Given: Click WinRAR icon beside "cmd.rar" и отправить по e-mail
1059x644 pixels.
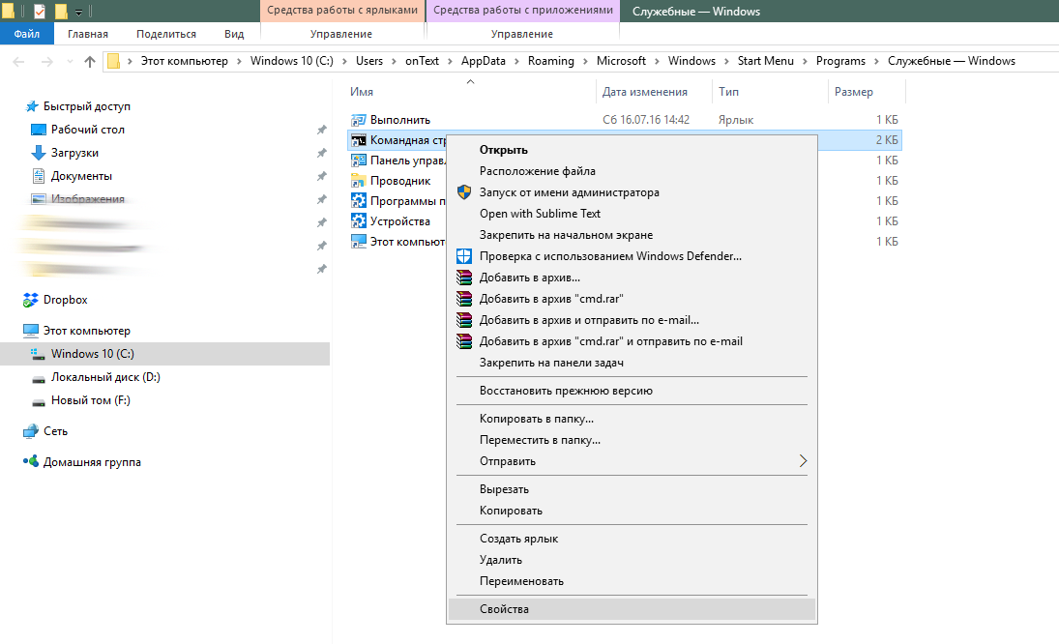Looking at the screenshot, I should [x=464, y=341].
